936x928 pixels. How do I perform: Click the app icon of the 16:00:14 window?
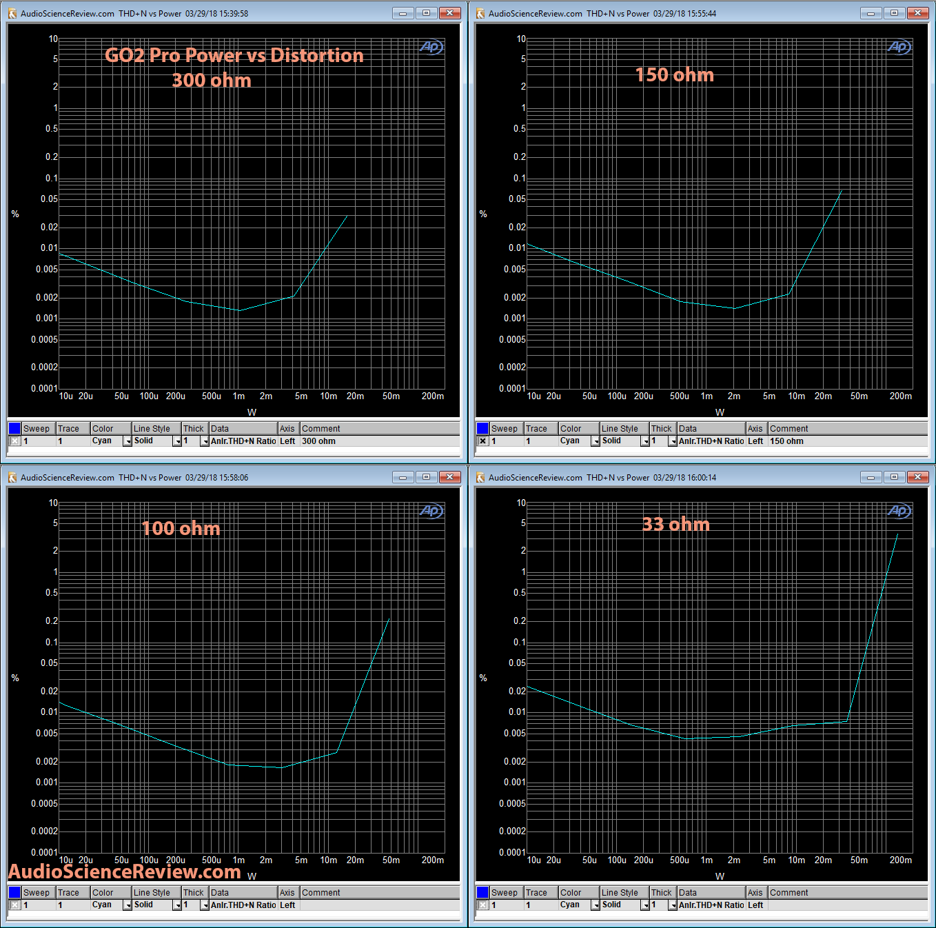(480, 477)
